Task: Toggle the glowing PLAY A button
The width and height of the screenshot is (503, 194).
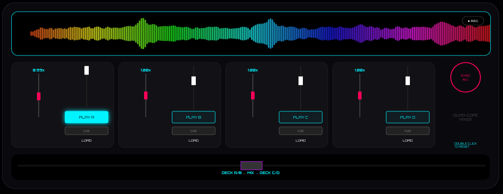Action: [87, 117]
